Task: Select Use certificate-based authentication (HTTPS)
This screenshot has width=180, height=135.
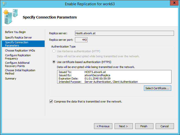Action: tap(54, 62)
